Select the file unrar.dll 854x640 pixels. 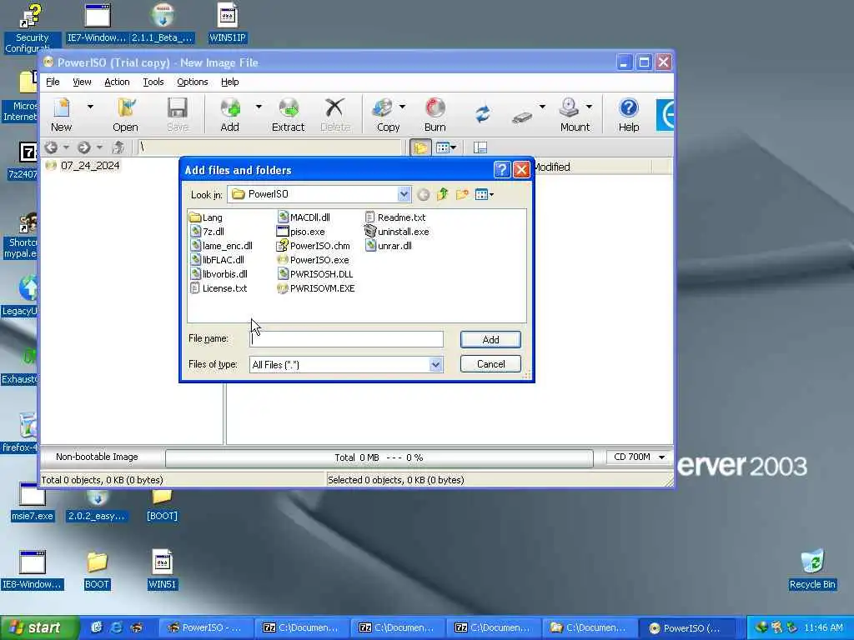pyautogui.click(x=389, y=246)
